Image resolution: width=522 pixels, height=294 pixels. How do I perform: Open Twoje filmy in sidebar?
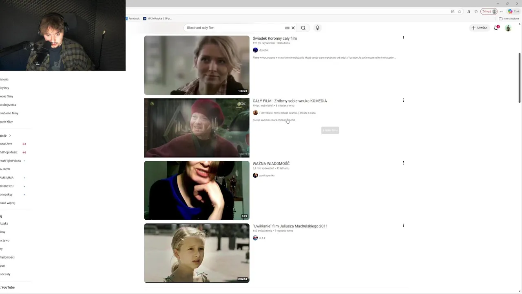(x=7, y=96)
